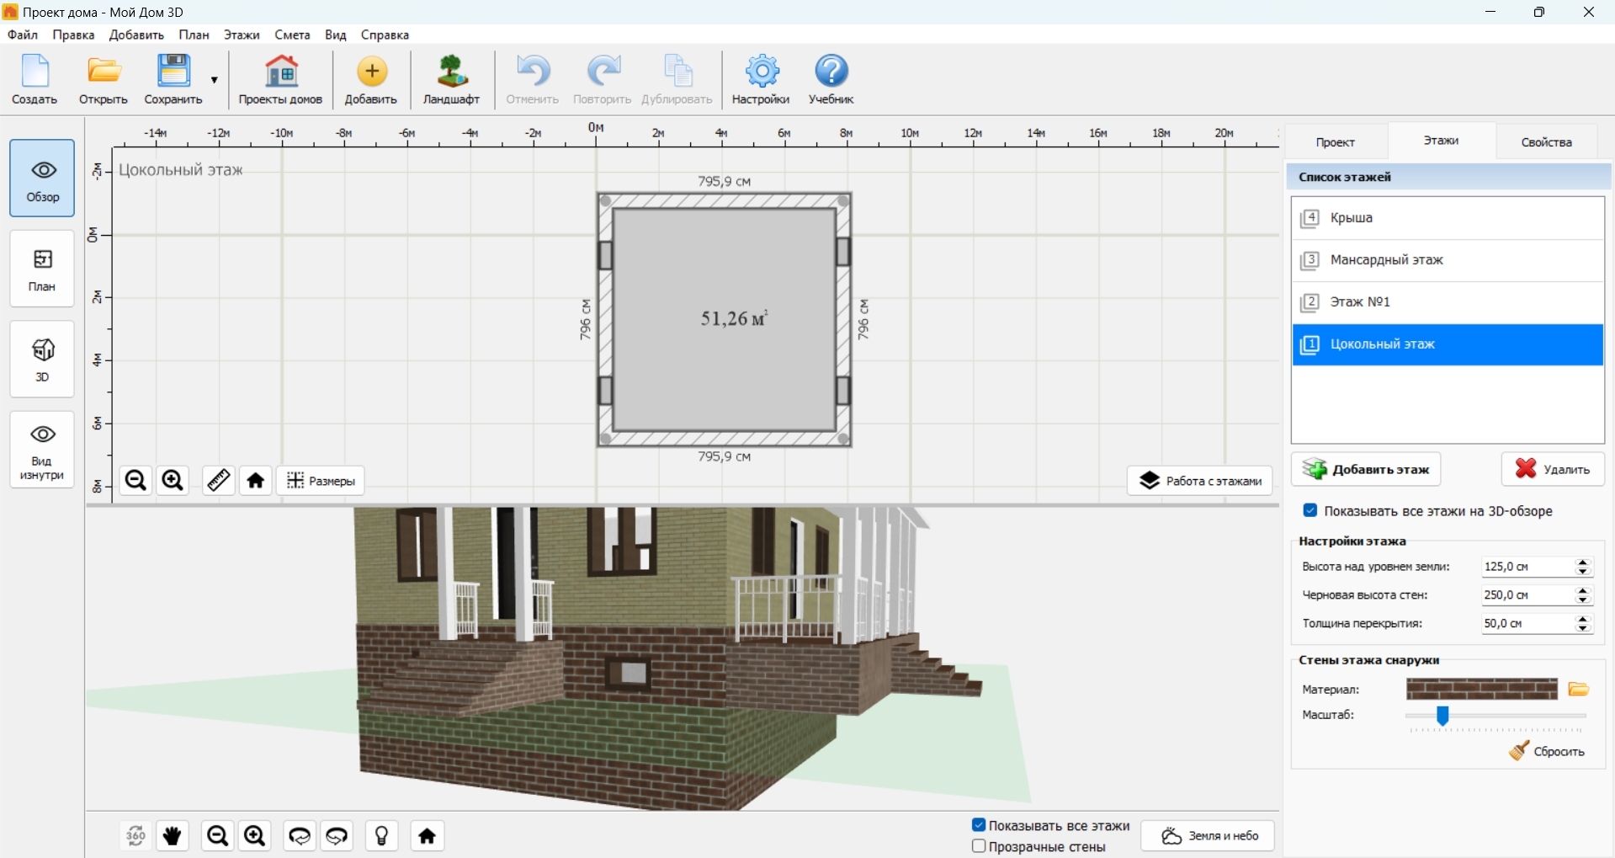Image resolution: width=1615 pixels, height=858 pixels.
Task: Toggle the light bulb lighting icon
Action: [382, 836]
